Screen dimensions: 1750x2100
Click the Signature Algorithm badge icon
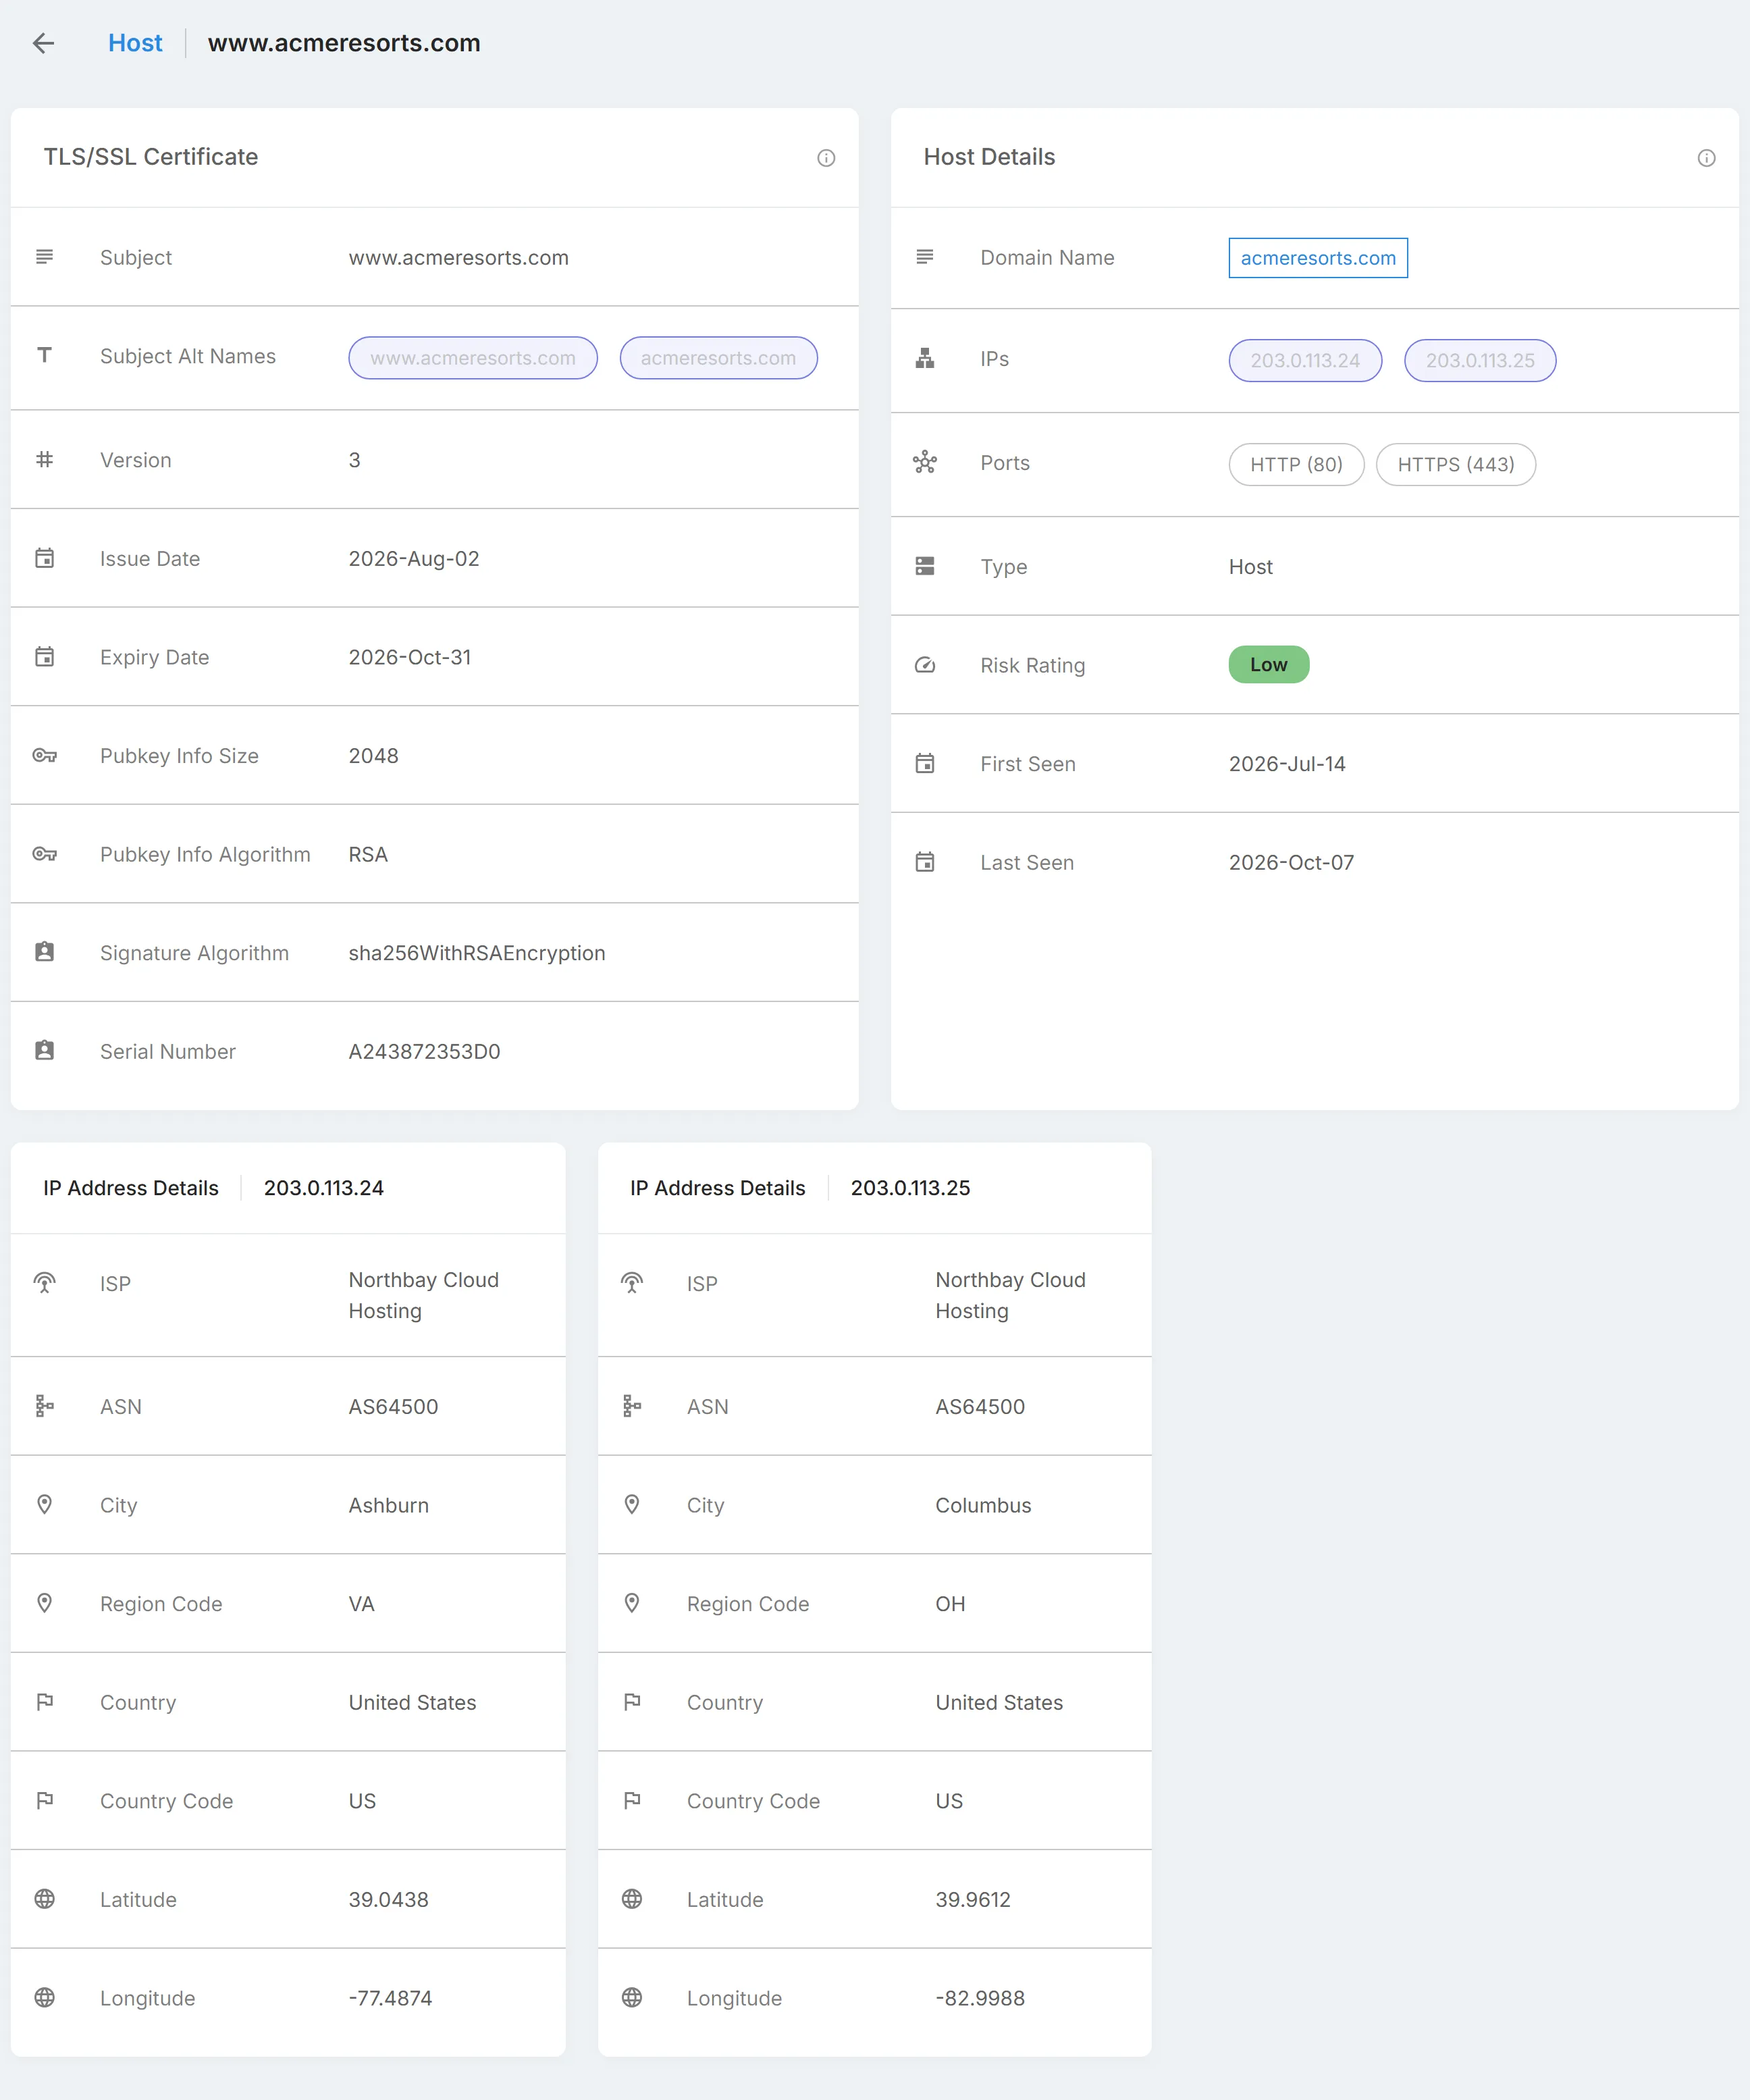[44, 952]
